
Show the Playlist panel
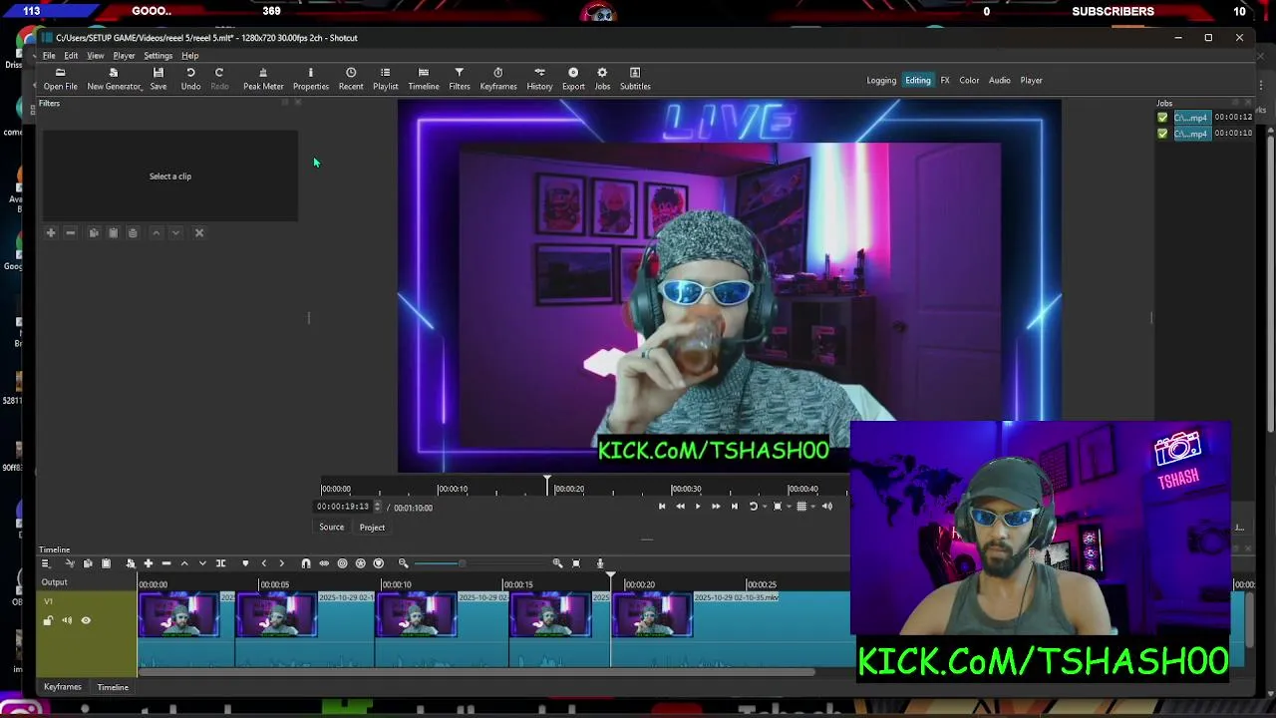pos(385,78)
